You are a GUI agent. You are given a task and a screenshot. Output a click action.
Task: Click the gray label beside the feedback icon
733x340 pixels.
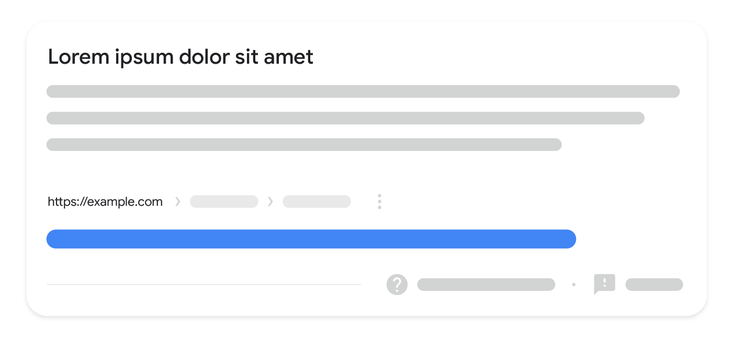coord(654,285)
